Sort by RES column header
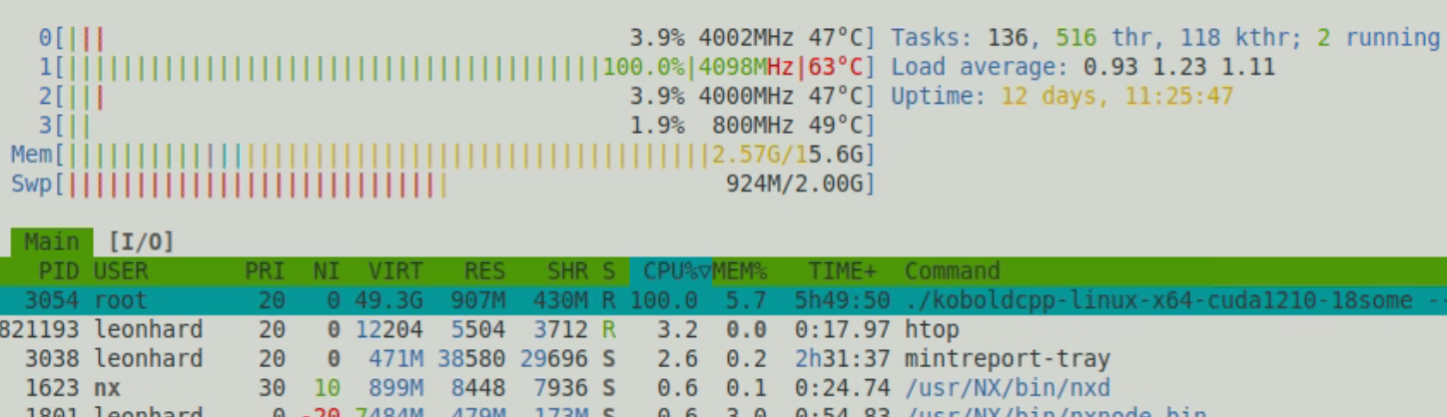Image resolution: width=1447 pixels, height=417 pixels. 484,271
